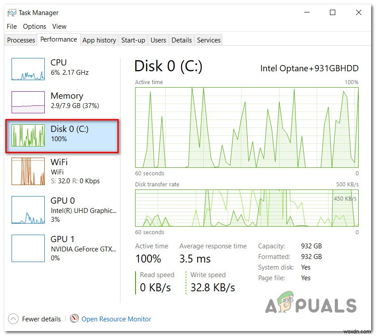Switch to the Services tab
The height and width of the screenshot is (336, 376).
click(x=208, y=40)
